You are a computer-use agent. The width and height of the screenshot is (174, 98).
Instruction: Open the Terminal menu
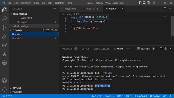(x=59, y=3)
